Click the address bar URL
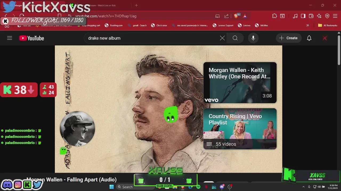Viewport: 341px width, 191px height. pos(106,16)
